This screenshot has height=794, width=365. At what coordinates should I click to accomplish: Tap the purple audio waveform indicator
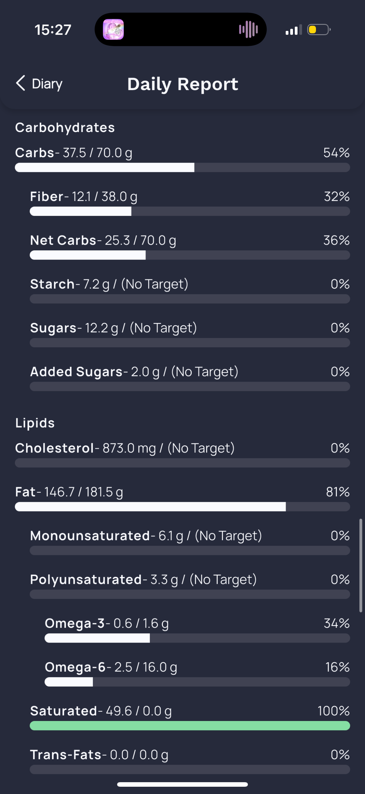click(248, 30)
